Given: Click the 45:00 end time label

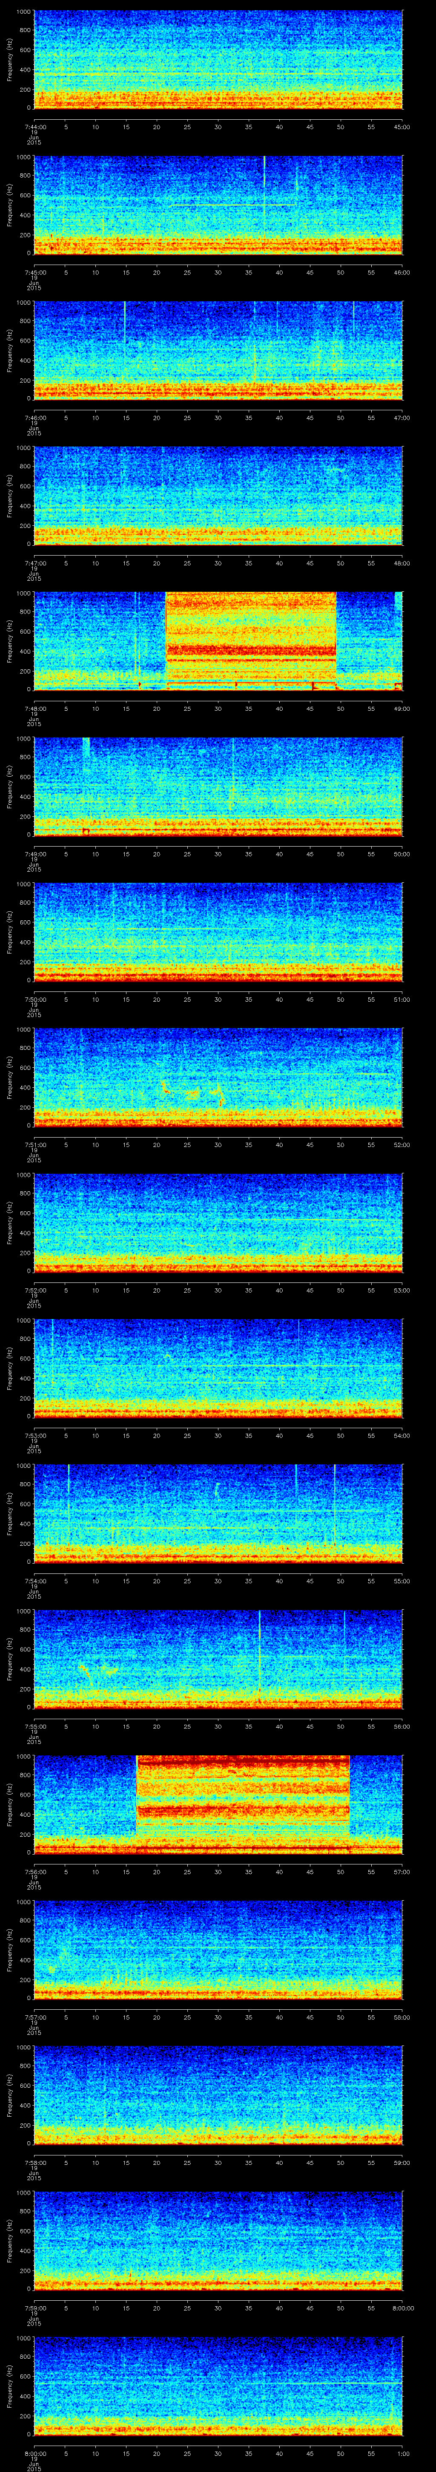Looking at the screenshot, I should point(402,126).
